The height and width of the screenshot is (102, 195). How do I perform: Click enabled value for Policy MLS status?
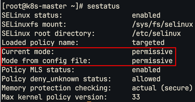click(146, 70)
